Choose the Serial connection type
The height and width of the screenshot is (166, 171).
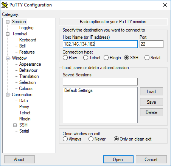click(x=147, y=58)
